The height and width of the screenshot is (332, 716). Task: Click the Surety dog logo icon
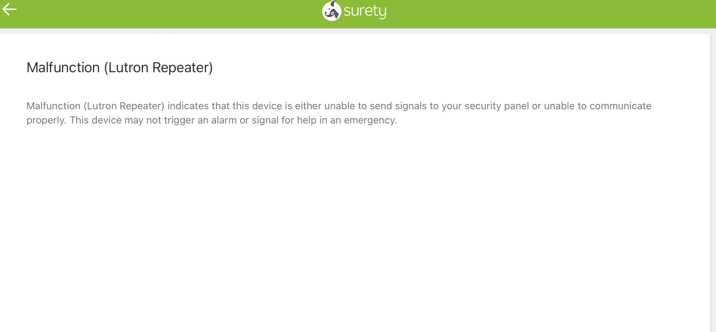pos(331,11)
